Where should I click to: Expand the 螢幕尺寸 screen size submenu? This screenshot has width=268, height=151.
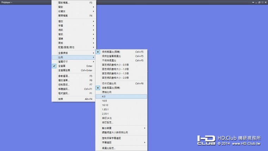(x=74, y=61)
